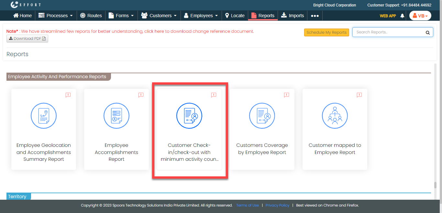Open the Customers Coverage by Employee icon
The height and width of the screenshot is (213, 442).
click(262, 116)
